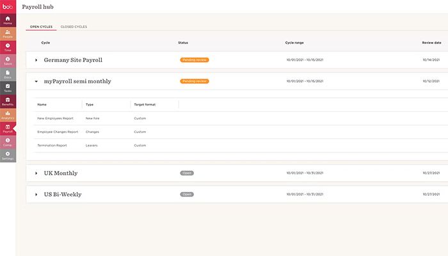The height and width of the screenshot is (256, 448).
Task: Click the Cycle range column header
Action: point(294,43)
